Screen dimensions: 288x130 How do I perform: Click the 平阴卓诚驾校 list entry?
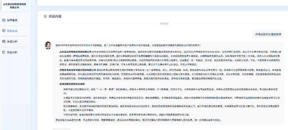click(126, 115)
